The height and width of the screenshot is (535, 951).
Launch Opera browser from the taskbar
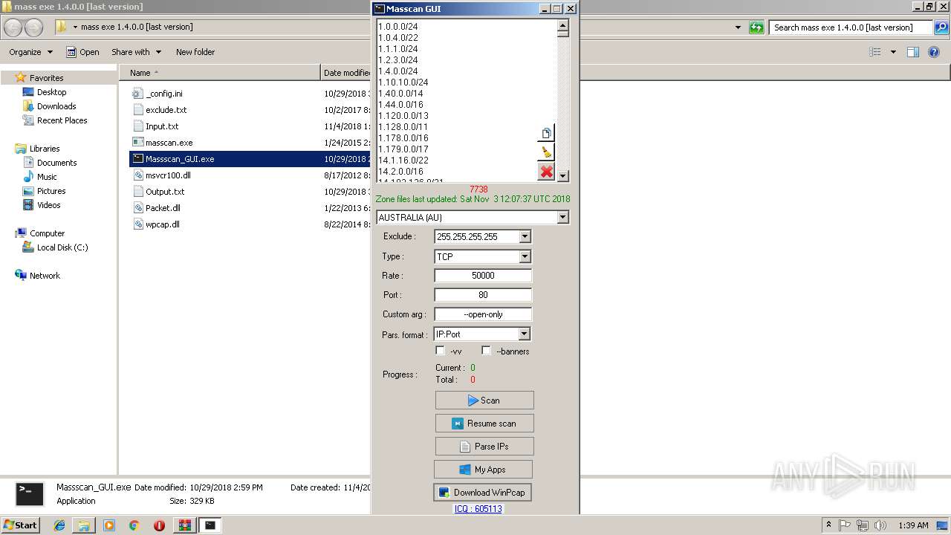coord(159,525)
